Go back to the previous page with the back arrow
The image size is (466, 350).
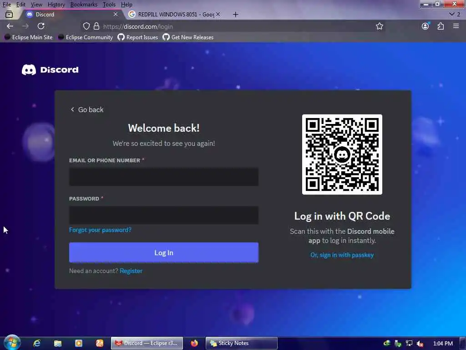coord(10,26)
